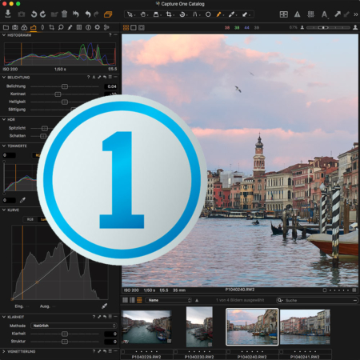Open the Composition crop tool tab
Viewport: 360px width, 360px height.
coord(51,27)
